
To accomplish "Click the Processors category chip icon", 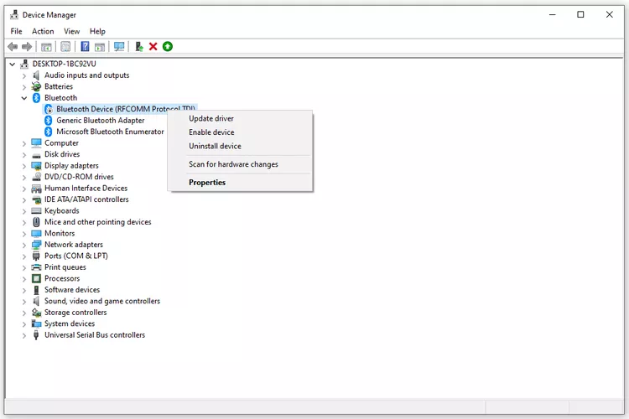I will coord(36,278).
